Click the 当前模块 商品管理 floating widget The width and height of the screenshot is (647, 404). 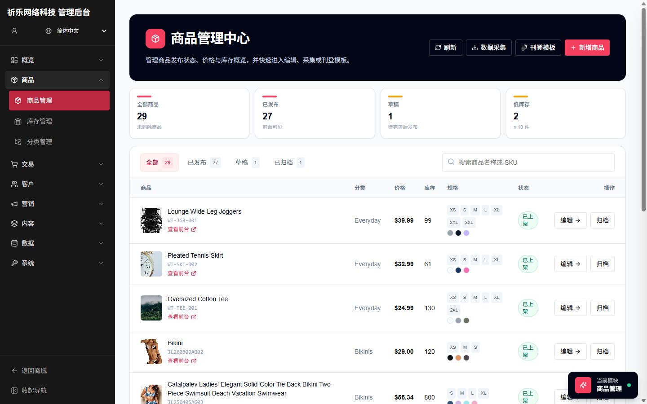tap(603, 385)
